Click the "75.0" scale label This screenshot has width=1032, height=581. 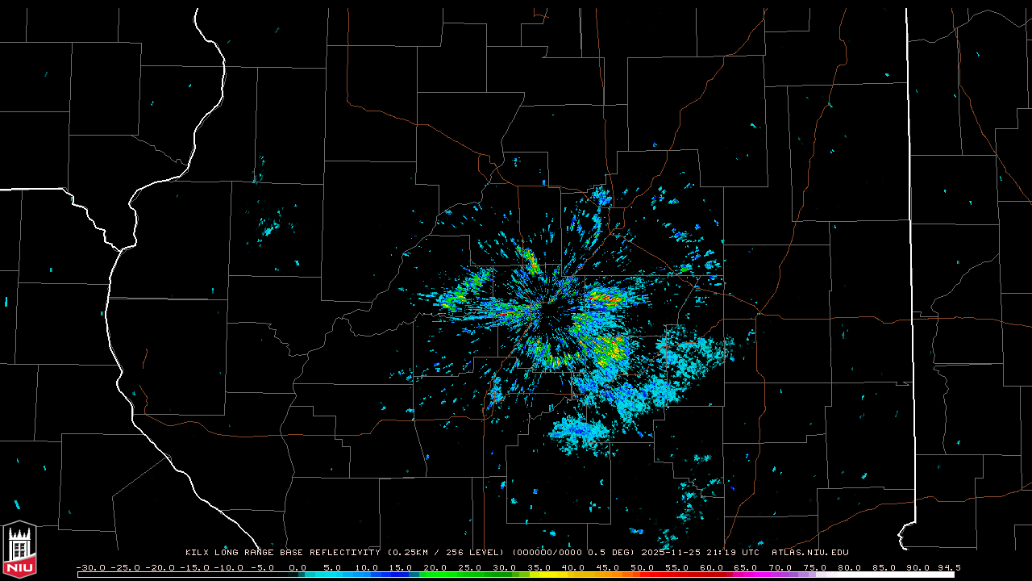814,567
